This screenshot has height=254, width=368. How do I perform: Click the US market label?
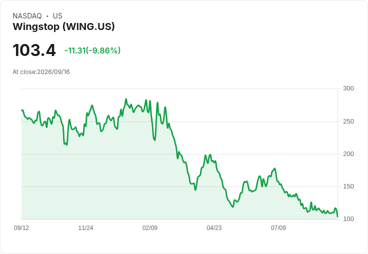point(57,16)
